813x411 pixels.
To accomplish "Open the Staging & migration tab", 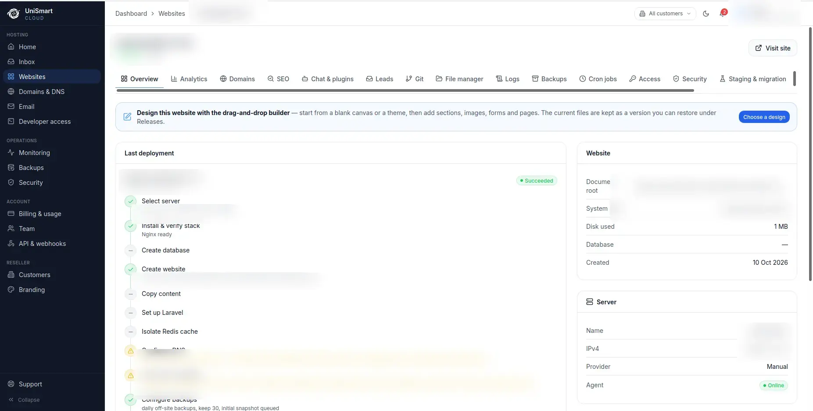I will (753, 79).
